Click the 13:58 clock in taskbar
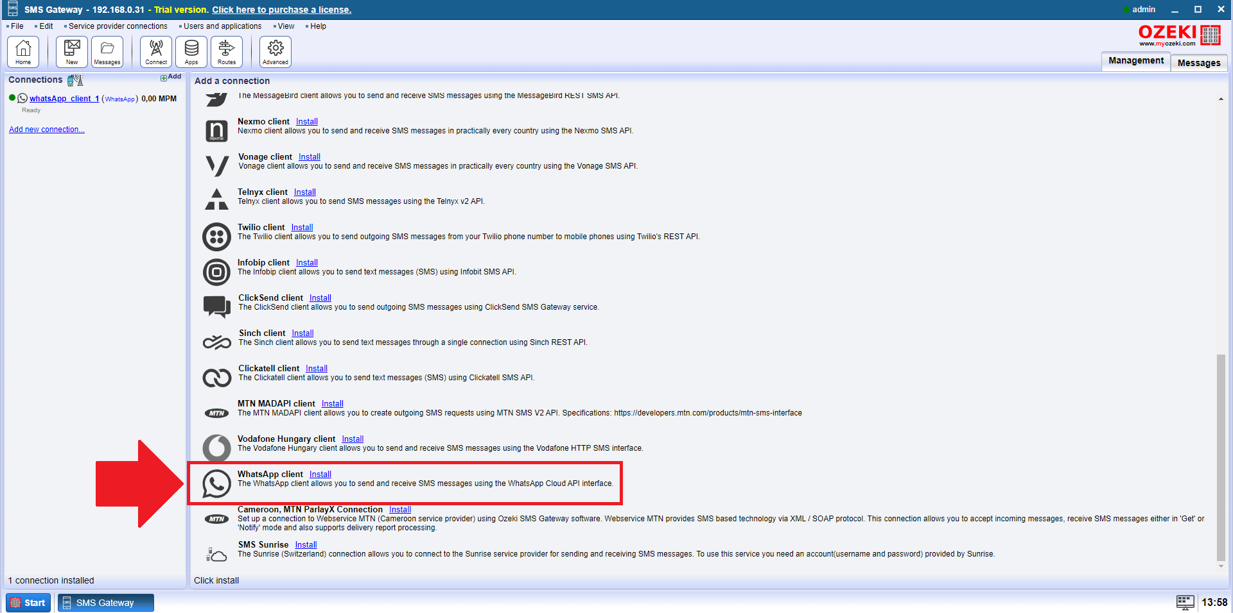 point(1214,603)
